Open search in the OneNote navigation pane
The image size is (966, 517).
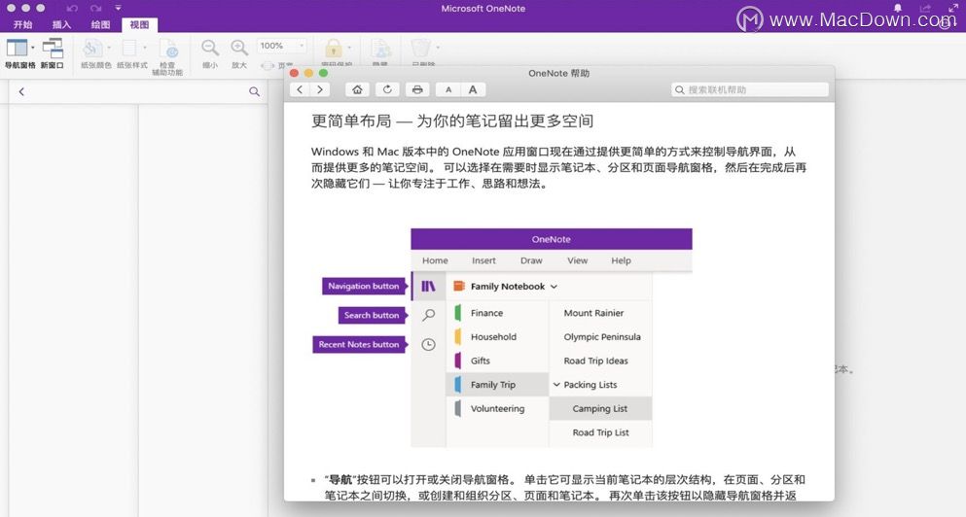pyautogui.click(x=254, y=91)
